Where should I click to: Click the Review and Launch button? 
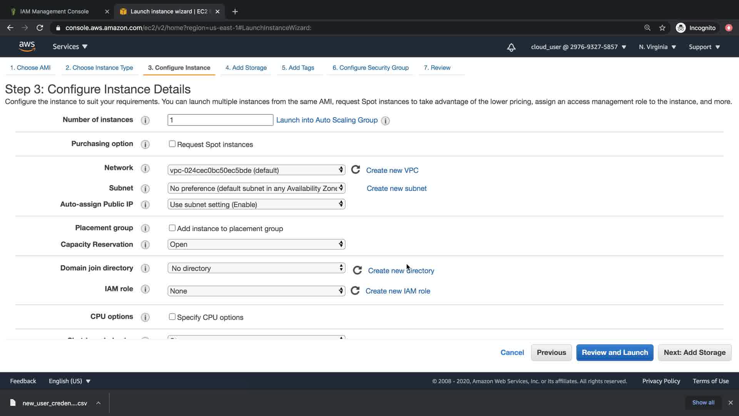pyautogui.click(x=615, y=352)
